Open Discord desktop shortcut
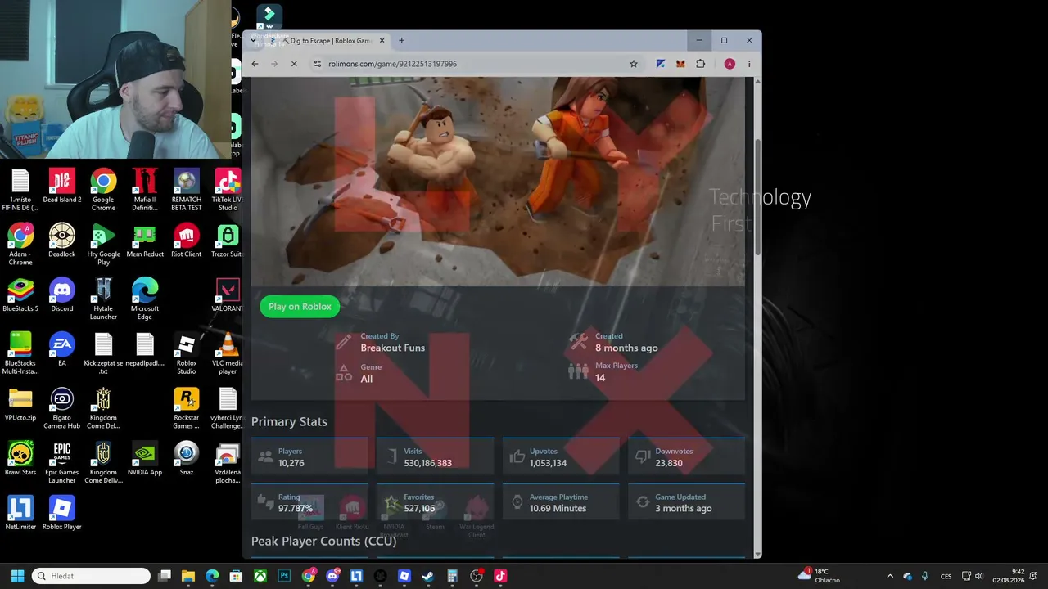 62,295
